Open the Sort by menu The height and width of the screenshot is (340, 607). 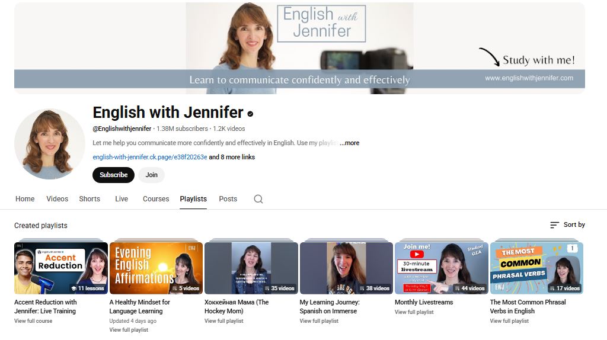click(x=567, y=224)
